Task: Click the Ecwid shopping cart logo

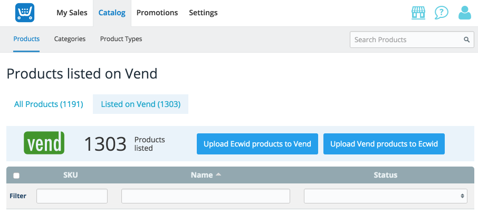Action: tap(25, 13)
